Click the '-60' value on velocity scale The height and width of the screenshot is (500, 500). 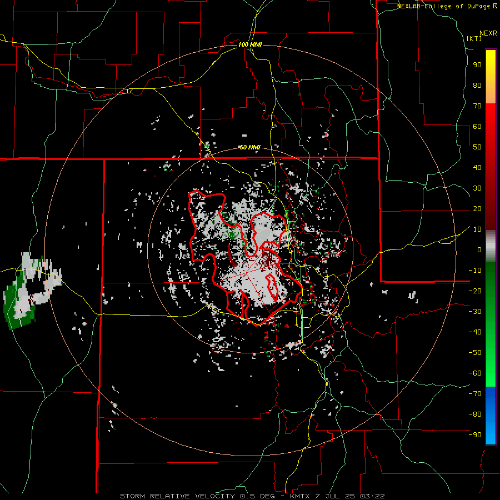pos(475,373)
